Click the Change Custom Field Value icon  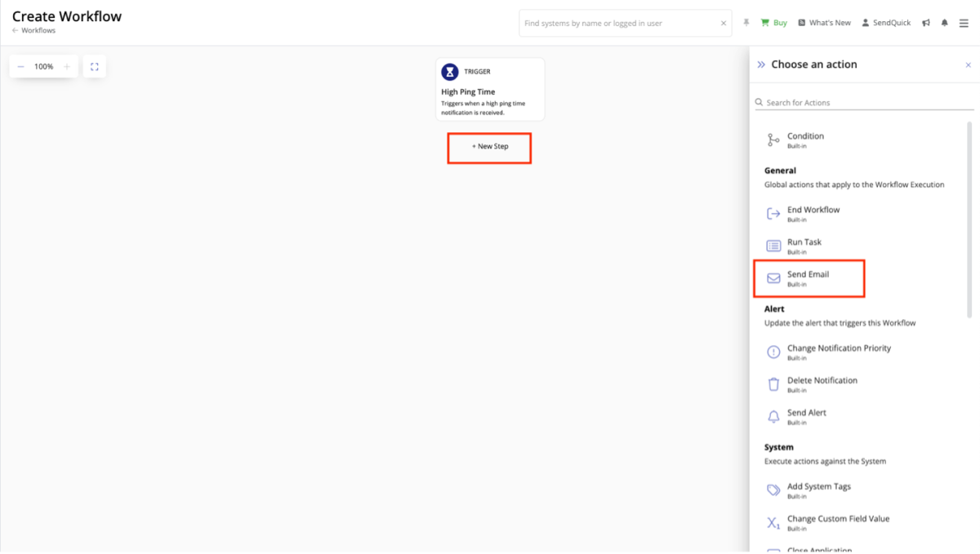(773, 523)
